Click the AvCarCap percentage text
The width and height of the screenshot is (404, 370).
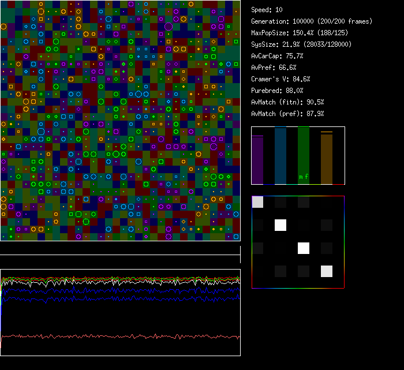277,56
